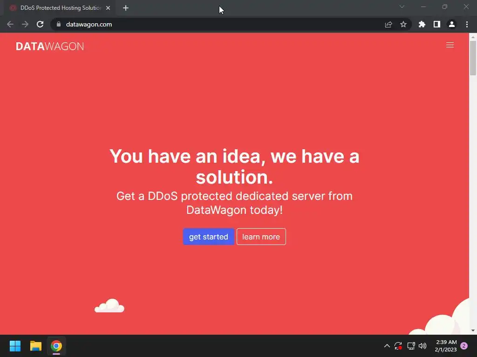Image resolution: width=477 pixels, height=357 pixels.
Task: Restore down the Chrome window
Action: point(444,7)
